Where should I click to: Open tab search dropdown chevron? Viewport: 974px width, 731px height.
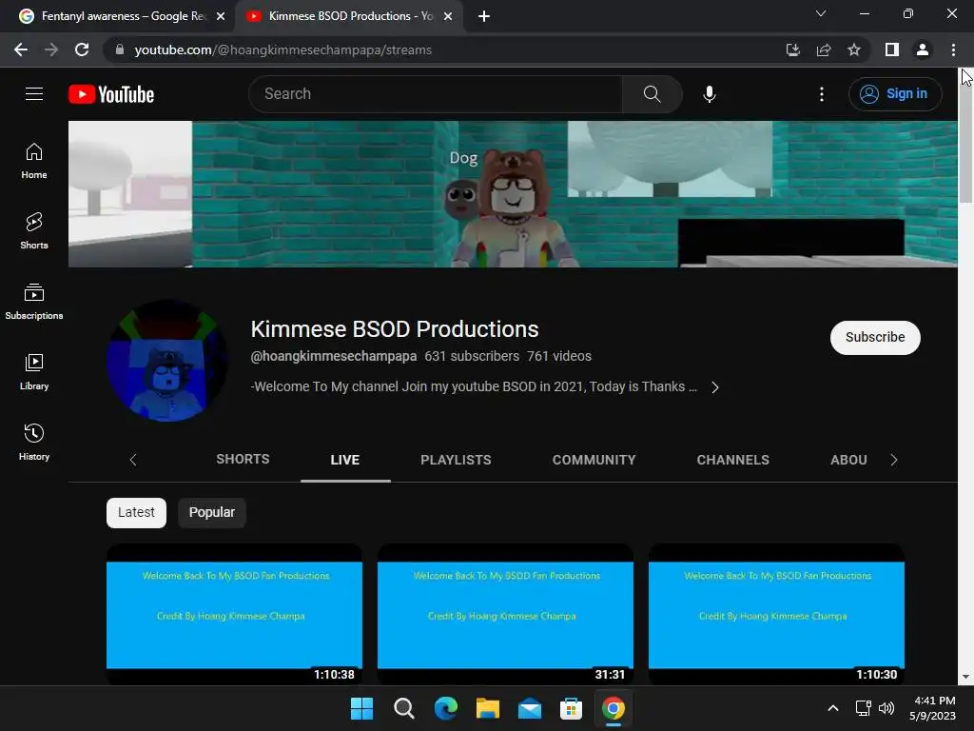tap(821, 13)
